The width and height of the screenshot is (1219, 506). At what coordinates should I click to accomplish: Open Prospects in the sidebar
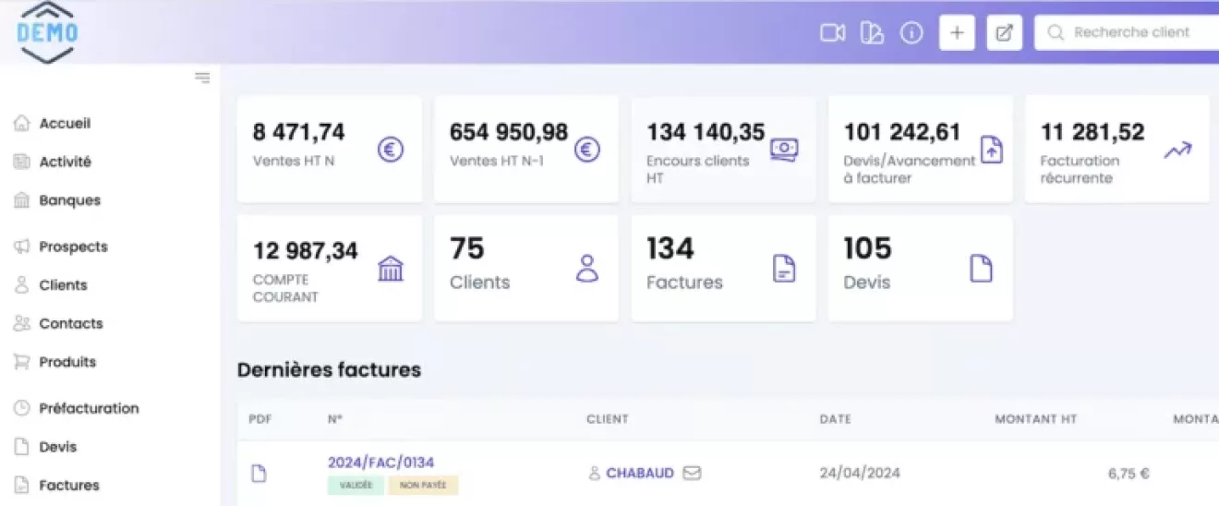click(x=74, y=247)
